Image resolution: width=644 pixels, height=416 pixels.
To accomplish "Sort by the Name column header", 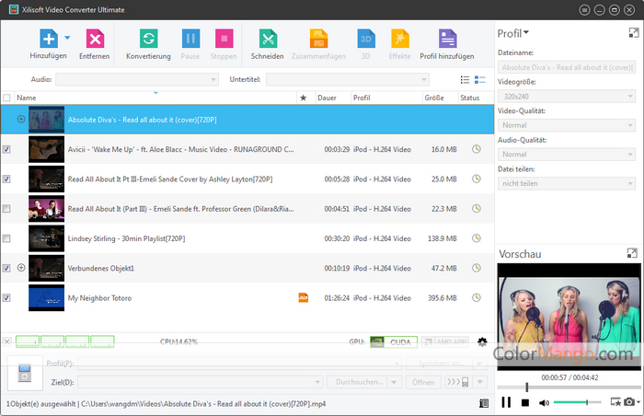I will (x=155, y=98).
